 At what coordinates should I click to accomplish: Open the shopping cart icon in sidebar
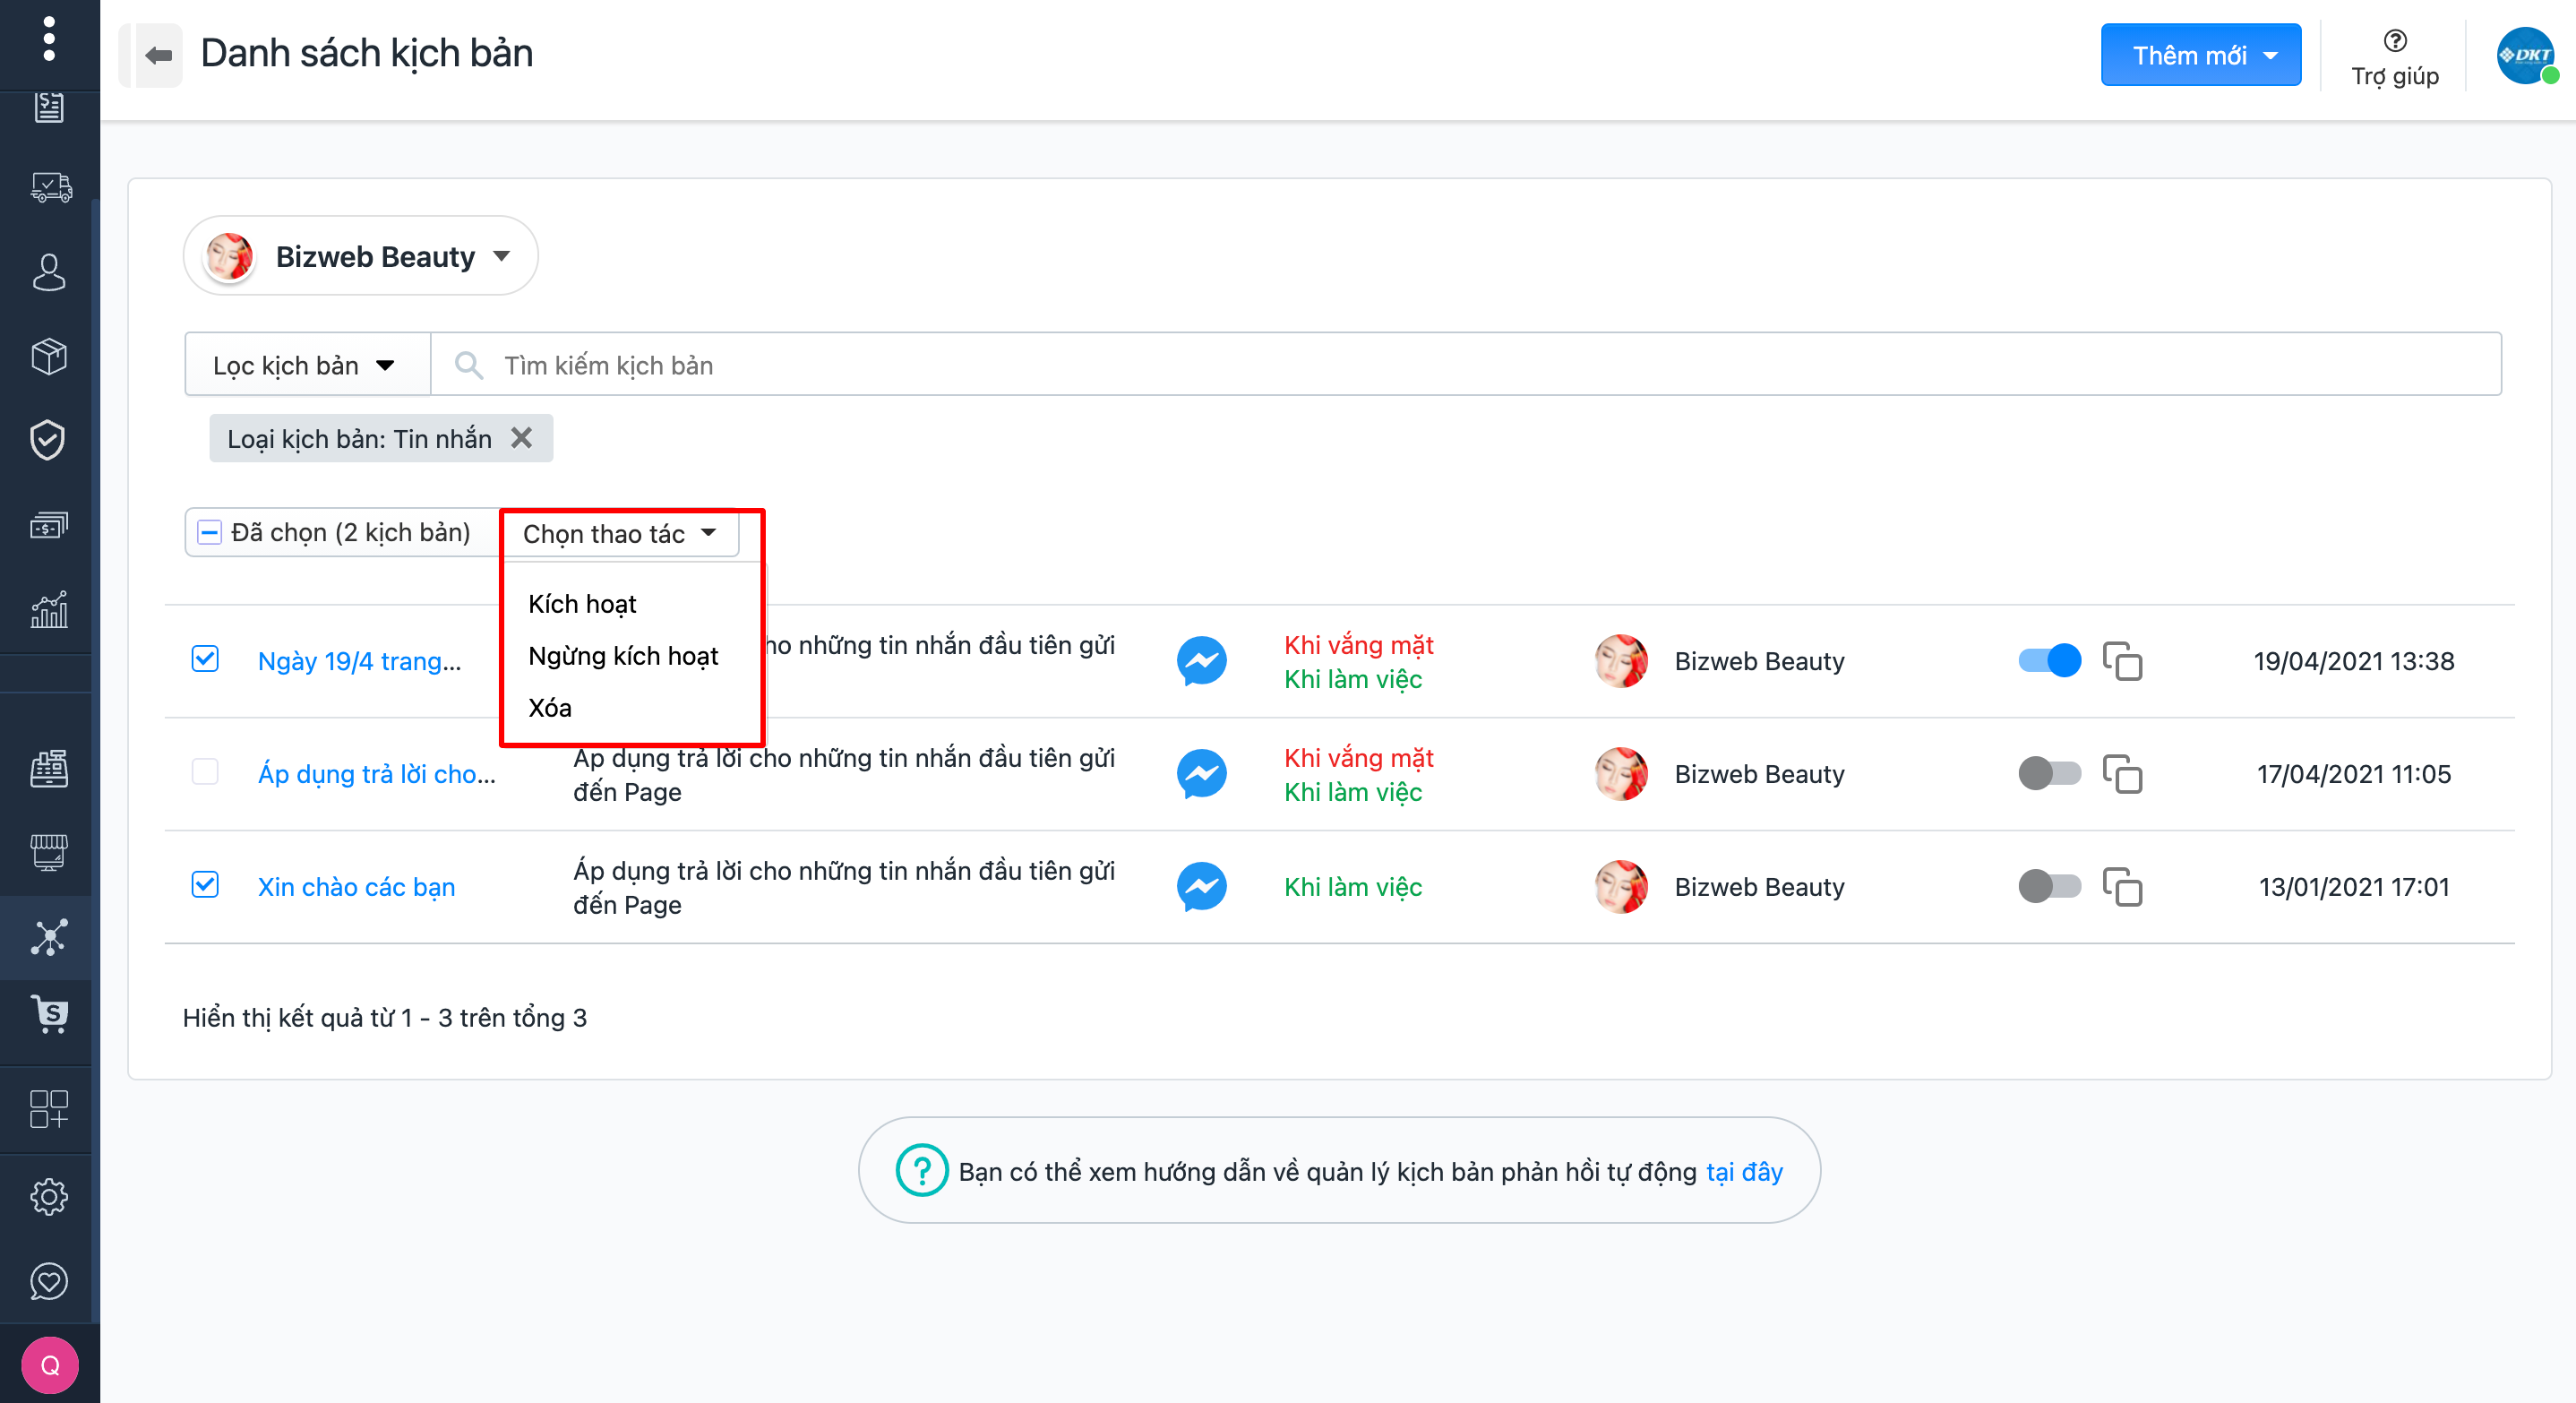pos(48,1014)
